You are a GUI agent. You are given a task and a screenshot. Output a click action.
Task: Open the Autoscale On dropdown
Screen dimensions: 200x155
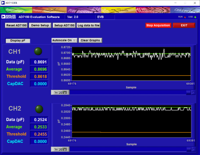click(64, 40)
